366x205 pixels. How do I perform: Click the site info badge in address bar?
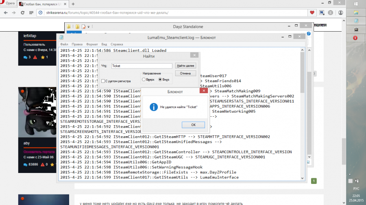point(40,13)
